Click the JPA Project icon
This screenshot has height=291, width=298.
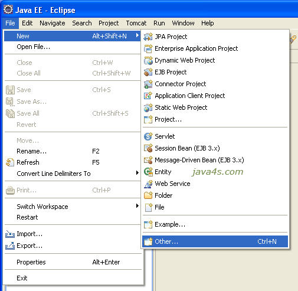[x=148, y=37]
